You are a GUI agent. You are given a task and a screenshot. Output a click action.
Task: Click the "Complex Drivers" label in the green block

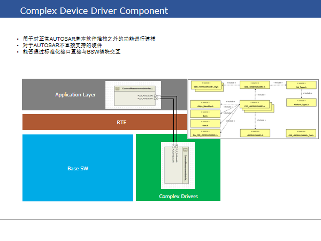[178, 197]
